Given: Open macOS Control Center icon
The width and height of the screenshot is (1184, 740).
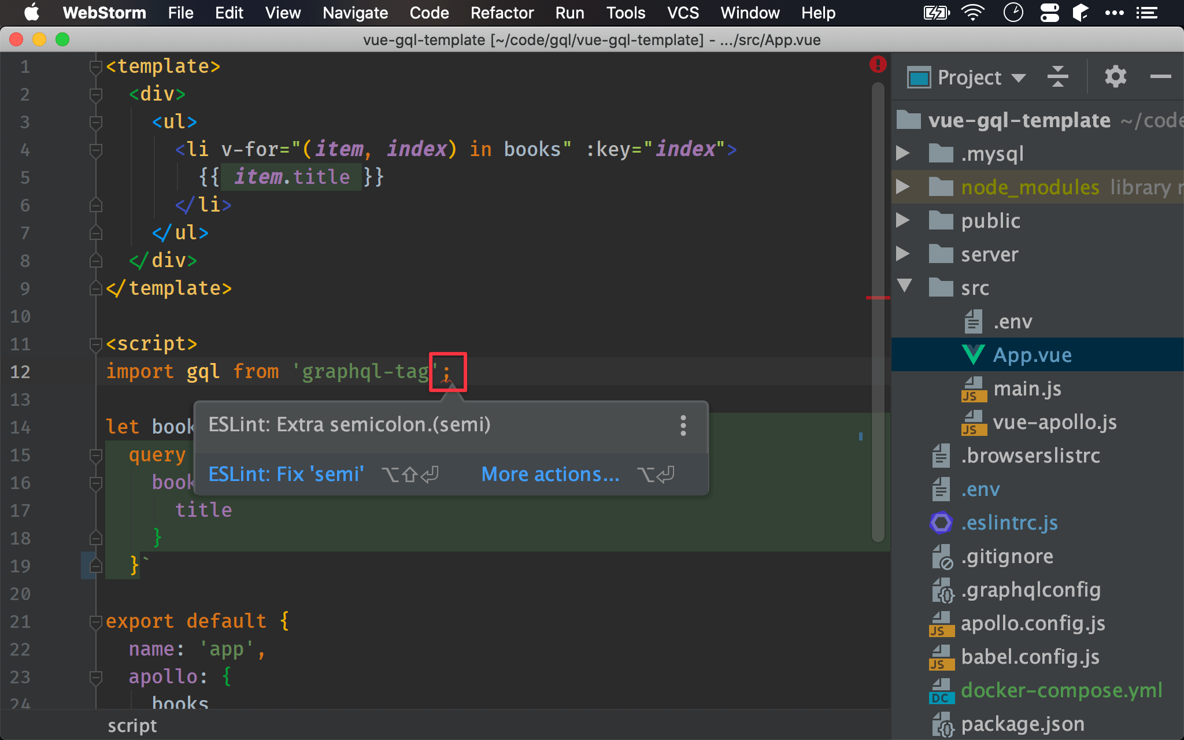Looking at the screenshot, I should pyautogui.click(x=1049, y=13).
